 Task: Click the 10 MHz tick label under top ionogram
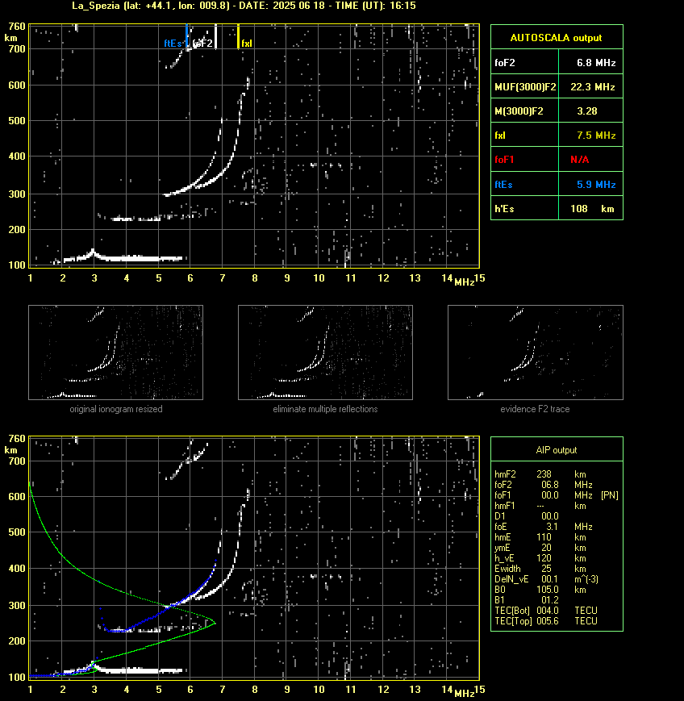(319, 278)
